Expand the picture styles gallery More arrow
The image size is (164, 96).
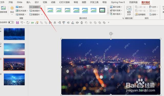[x=108, y=13]
